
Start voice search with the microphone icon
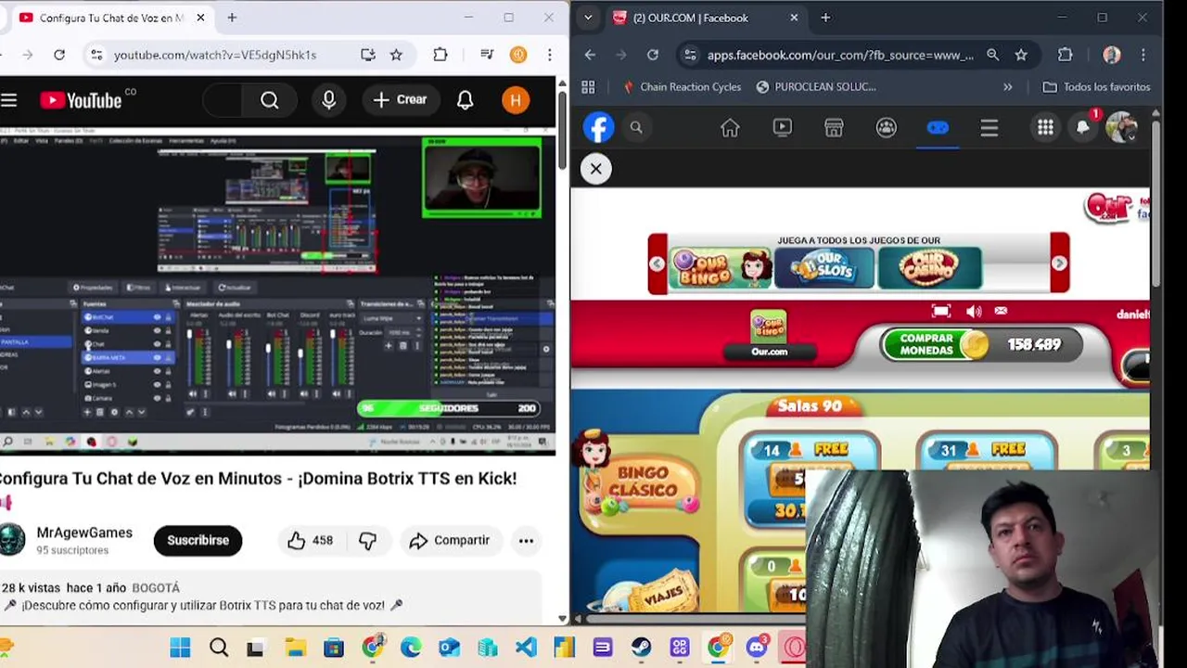point(329,100)
